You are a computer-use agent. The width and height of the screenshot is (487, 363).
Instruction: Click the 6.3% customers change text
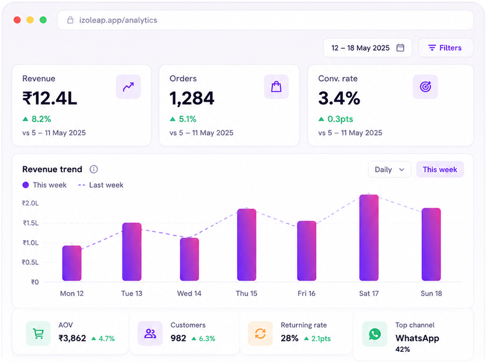[x=207, y=339]
